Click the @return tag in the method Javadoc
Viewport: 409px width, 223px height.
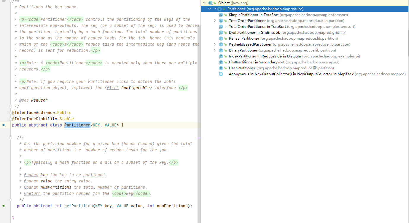click(x=32, y=194)
